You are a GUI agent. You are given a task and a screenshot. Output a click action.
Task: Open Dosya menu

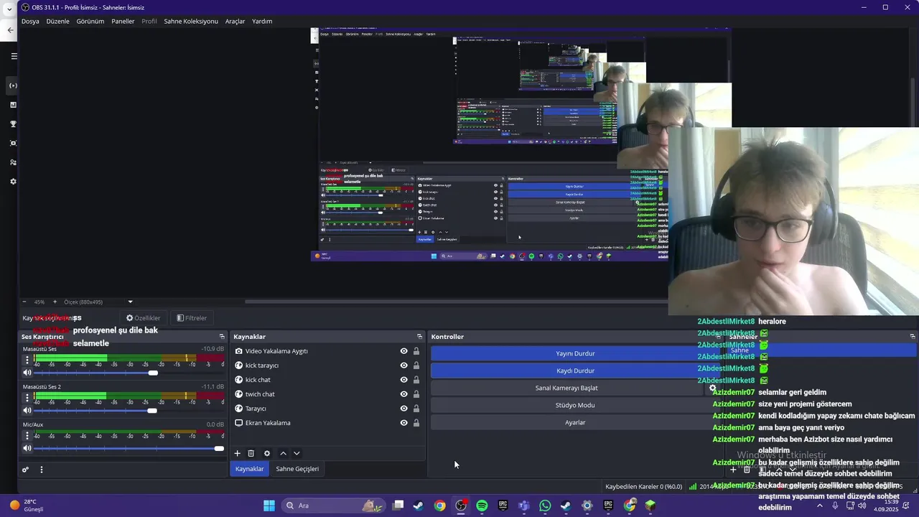30,22
